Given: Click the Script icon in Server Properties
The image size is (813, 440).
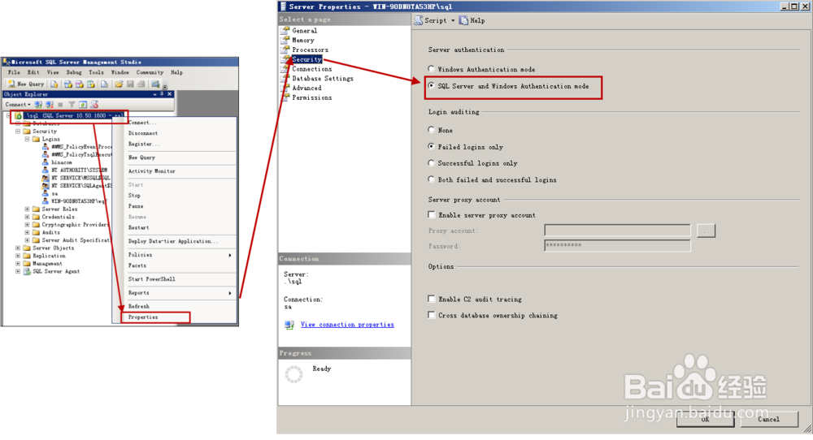Looking at the screenshot, I should point(419,20).
